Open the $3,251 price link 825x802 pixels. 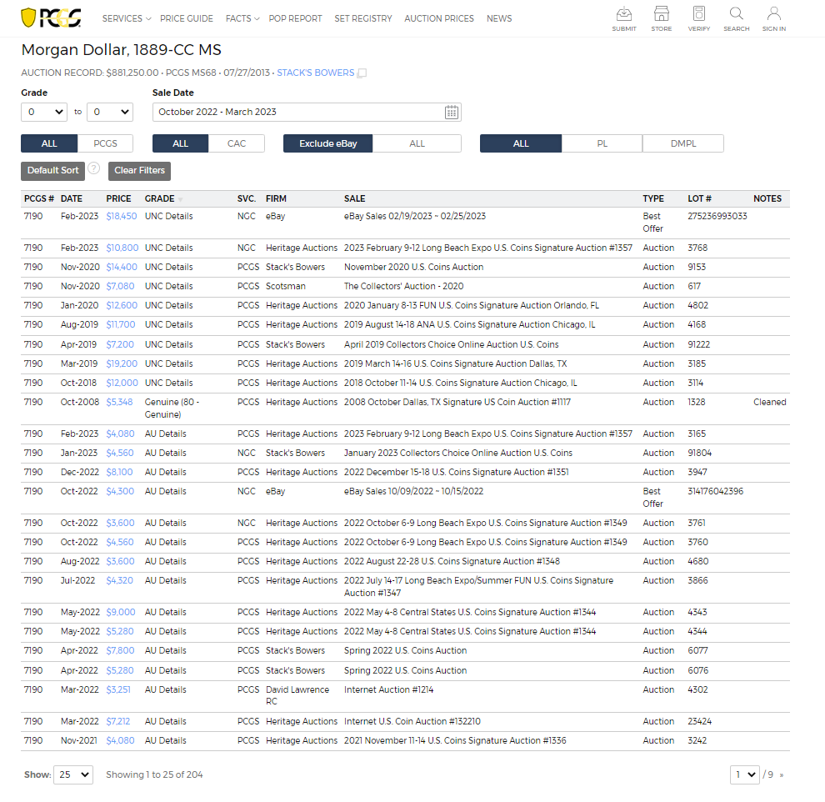point(117,689)
